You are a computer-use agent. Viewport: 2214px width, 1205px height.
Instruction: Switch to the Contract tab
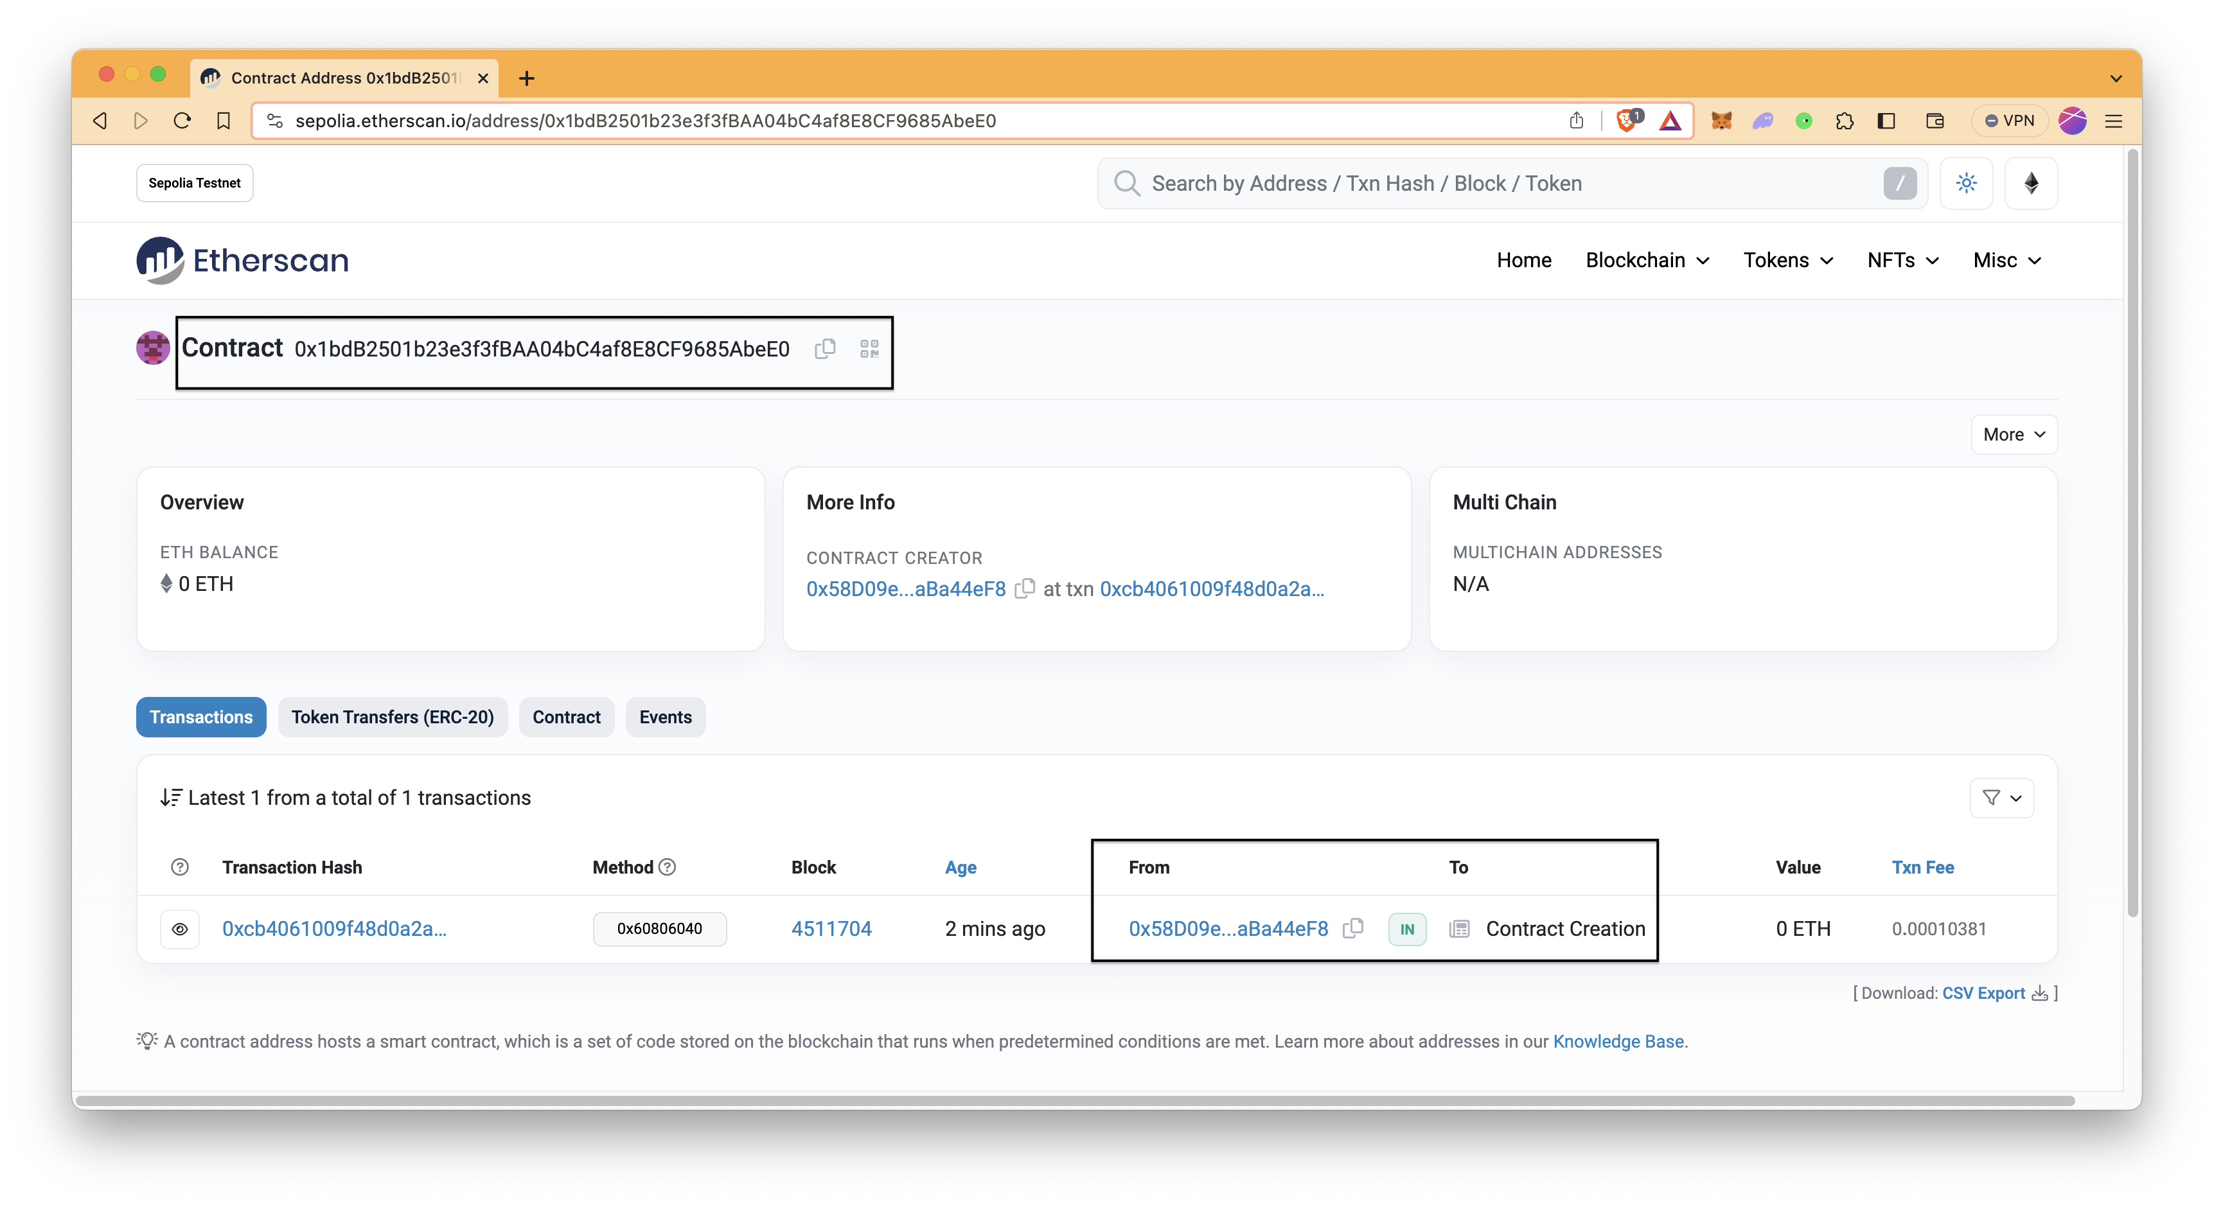tap(565, 717)
